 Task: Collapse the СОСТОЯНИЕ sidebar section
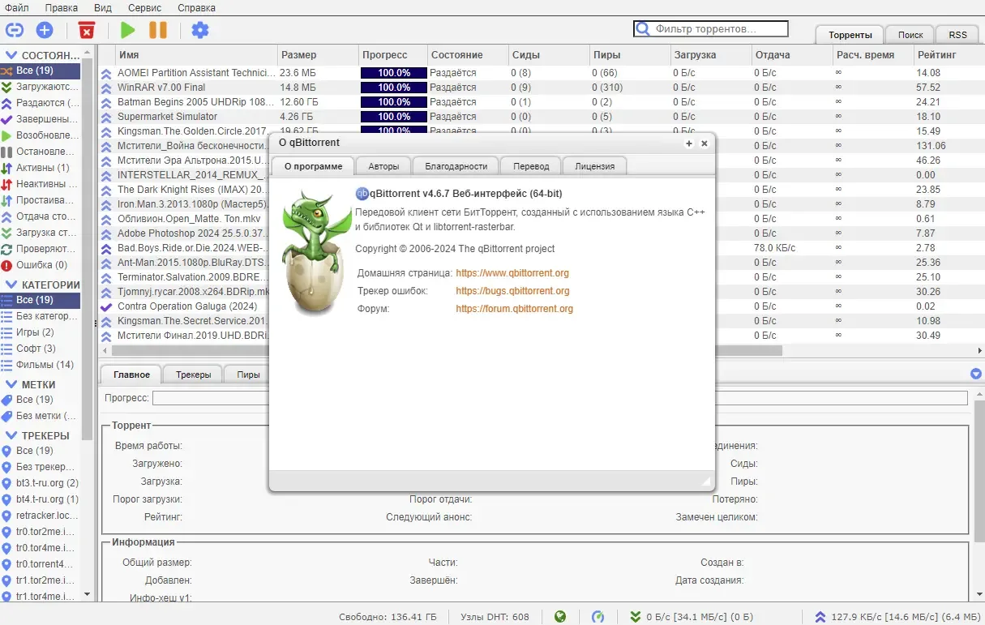[x=12, y=56]
